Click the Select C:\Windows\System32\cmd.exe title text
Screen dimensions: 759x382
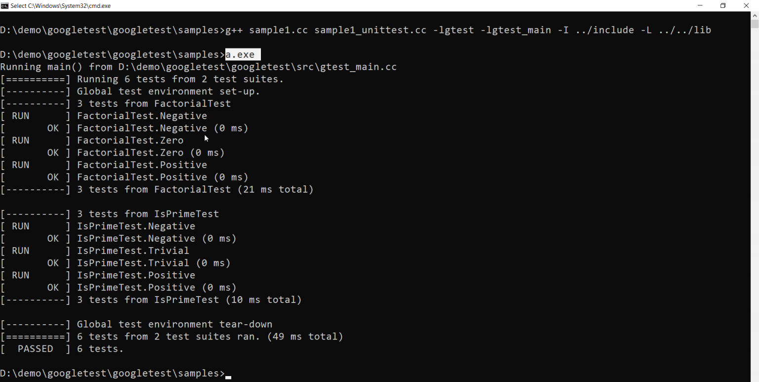(62, 5)
